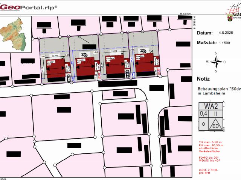Viewport: 241px width, 180px height.
Task: Click the 'pro EFH' note
Action: point(204,173)
